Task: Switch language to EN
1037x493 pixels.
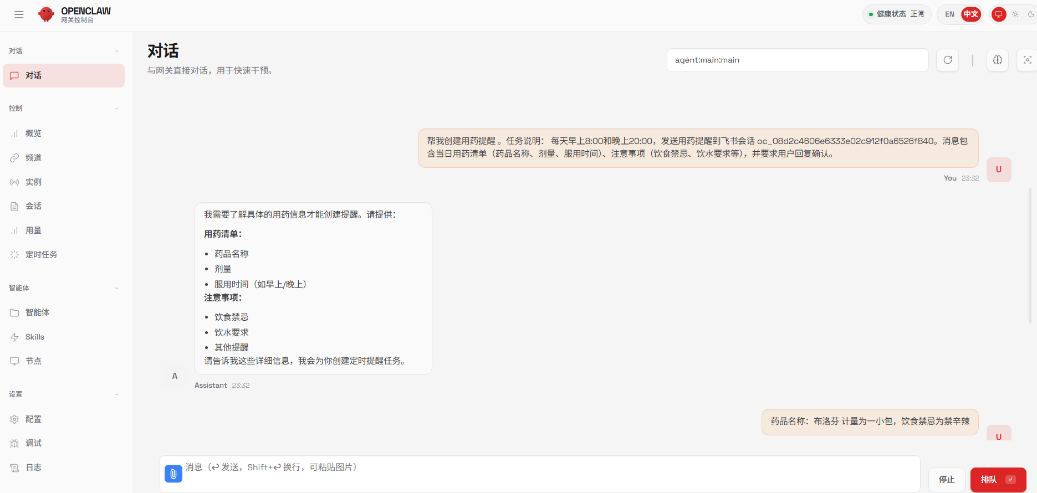Action: [x=949, y=14]
